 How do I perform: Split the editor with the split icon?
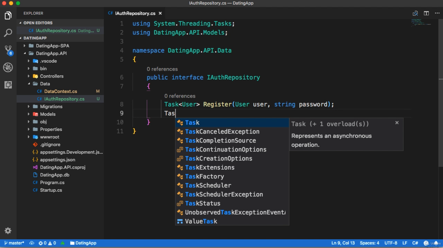click(x=426, y=13)
